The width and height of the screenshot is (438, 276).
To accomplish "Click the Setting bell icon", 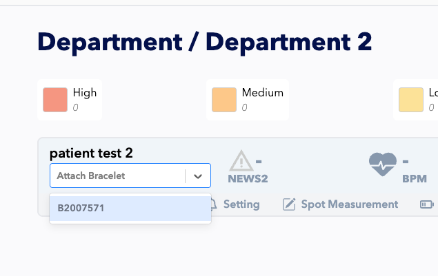I will click(x=214, y=204).
